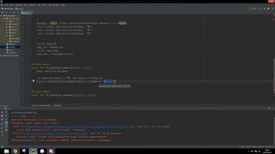Rerun the bot from Run panel
The width and height of the screenshot is (275, 154).
pyautogui.click(x=2, y=113)
